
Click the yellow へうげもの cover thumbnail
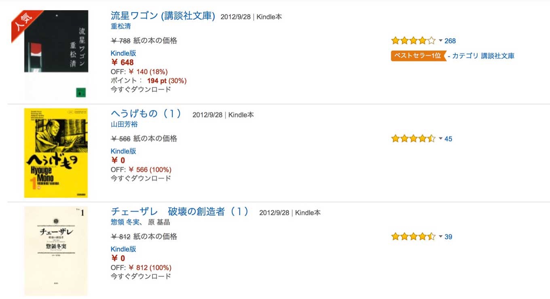point(56,153)
